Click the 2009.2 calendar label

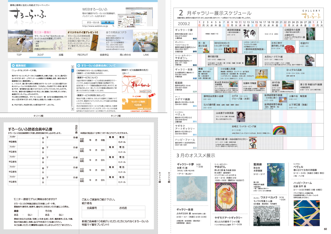184,24
